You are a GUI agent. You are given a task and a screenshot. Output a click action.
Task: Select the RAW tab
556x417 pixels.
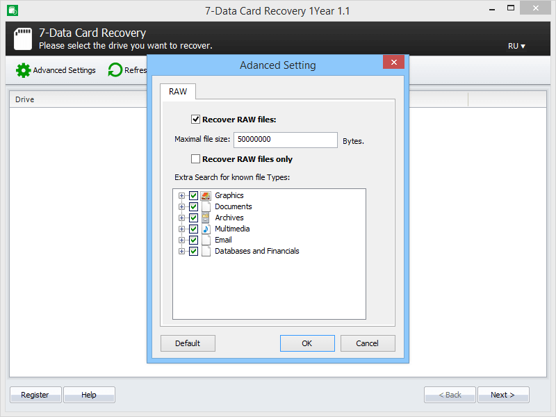point(178,92)
